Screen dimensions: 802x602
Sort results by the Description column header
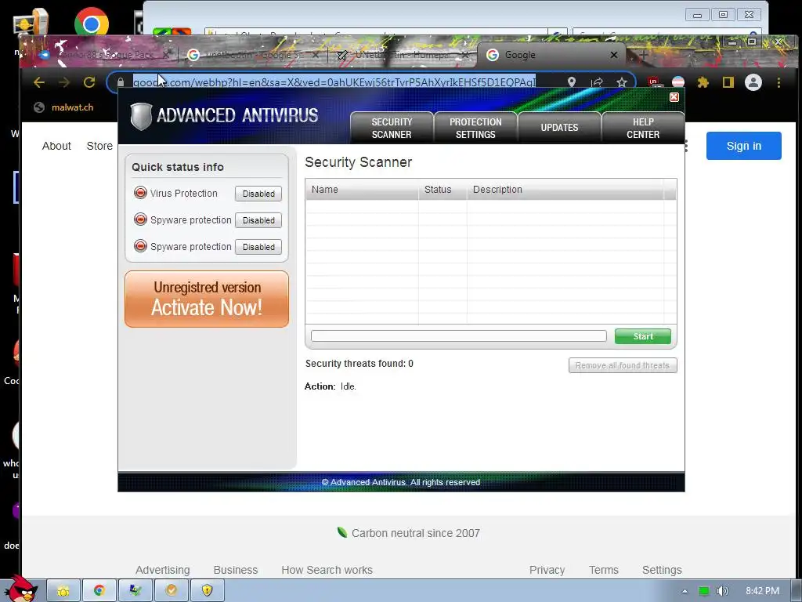coord(565,190)
